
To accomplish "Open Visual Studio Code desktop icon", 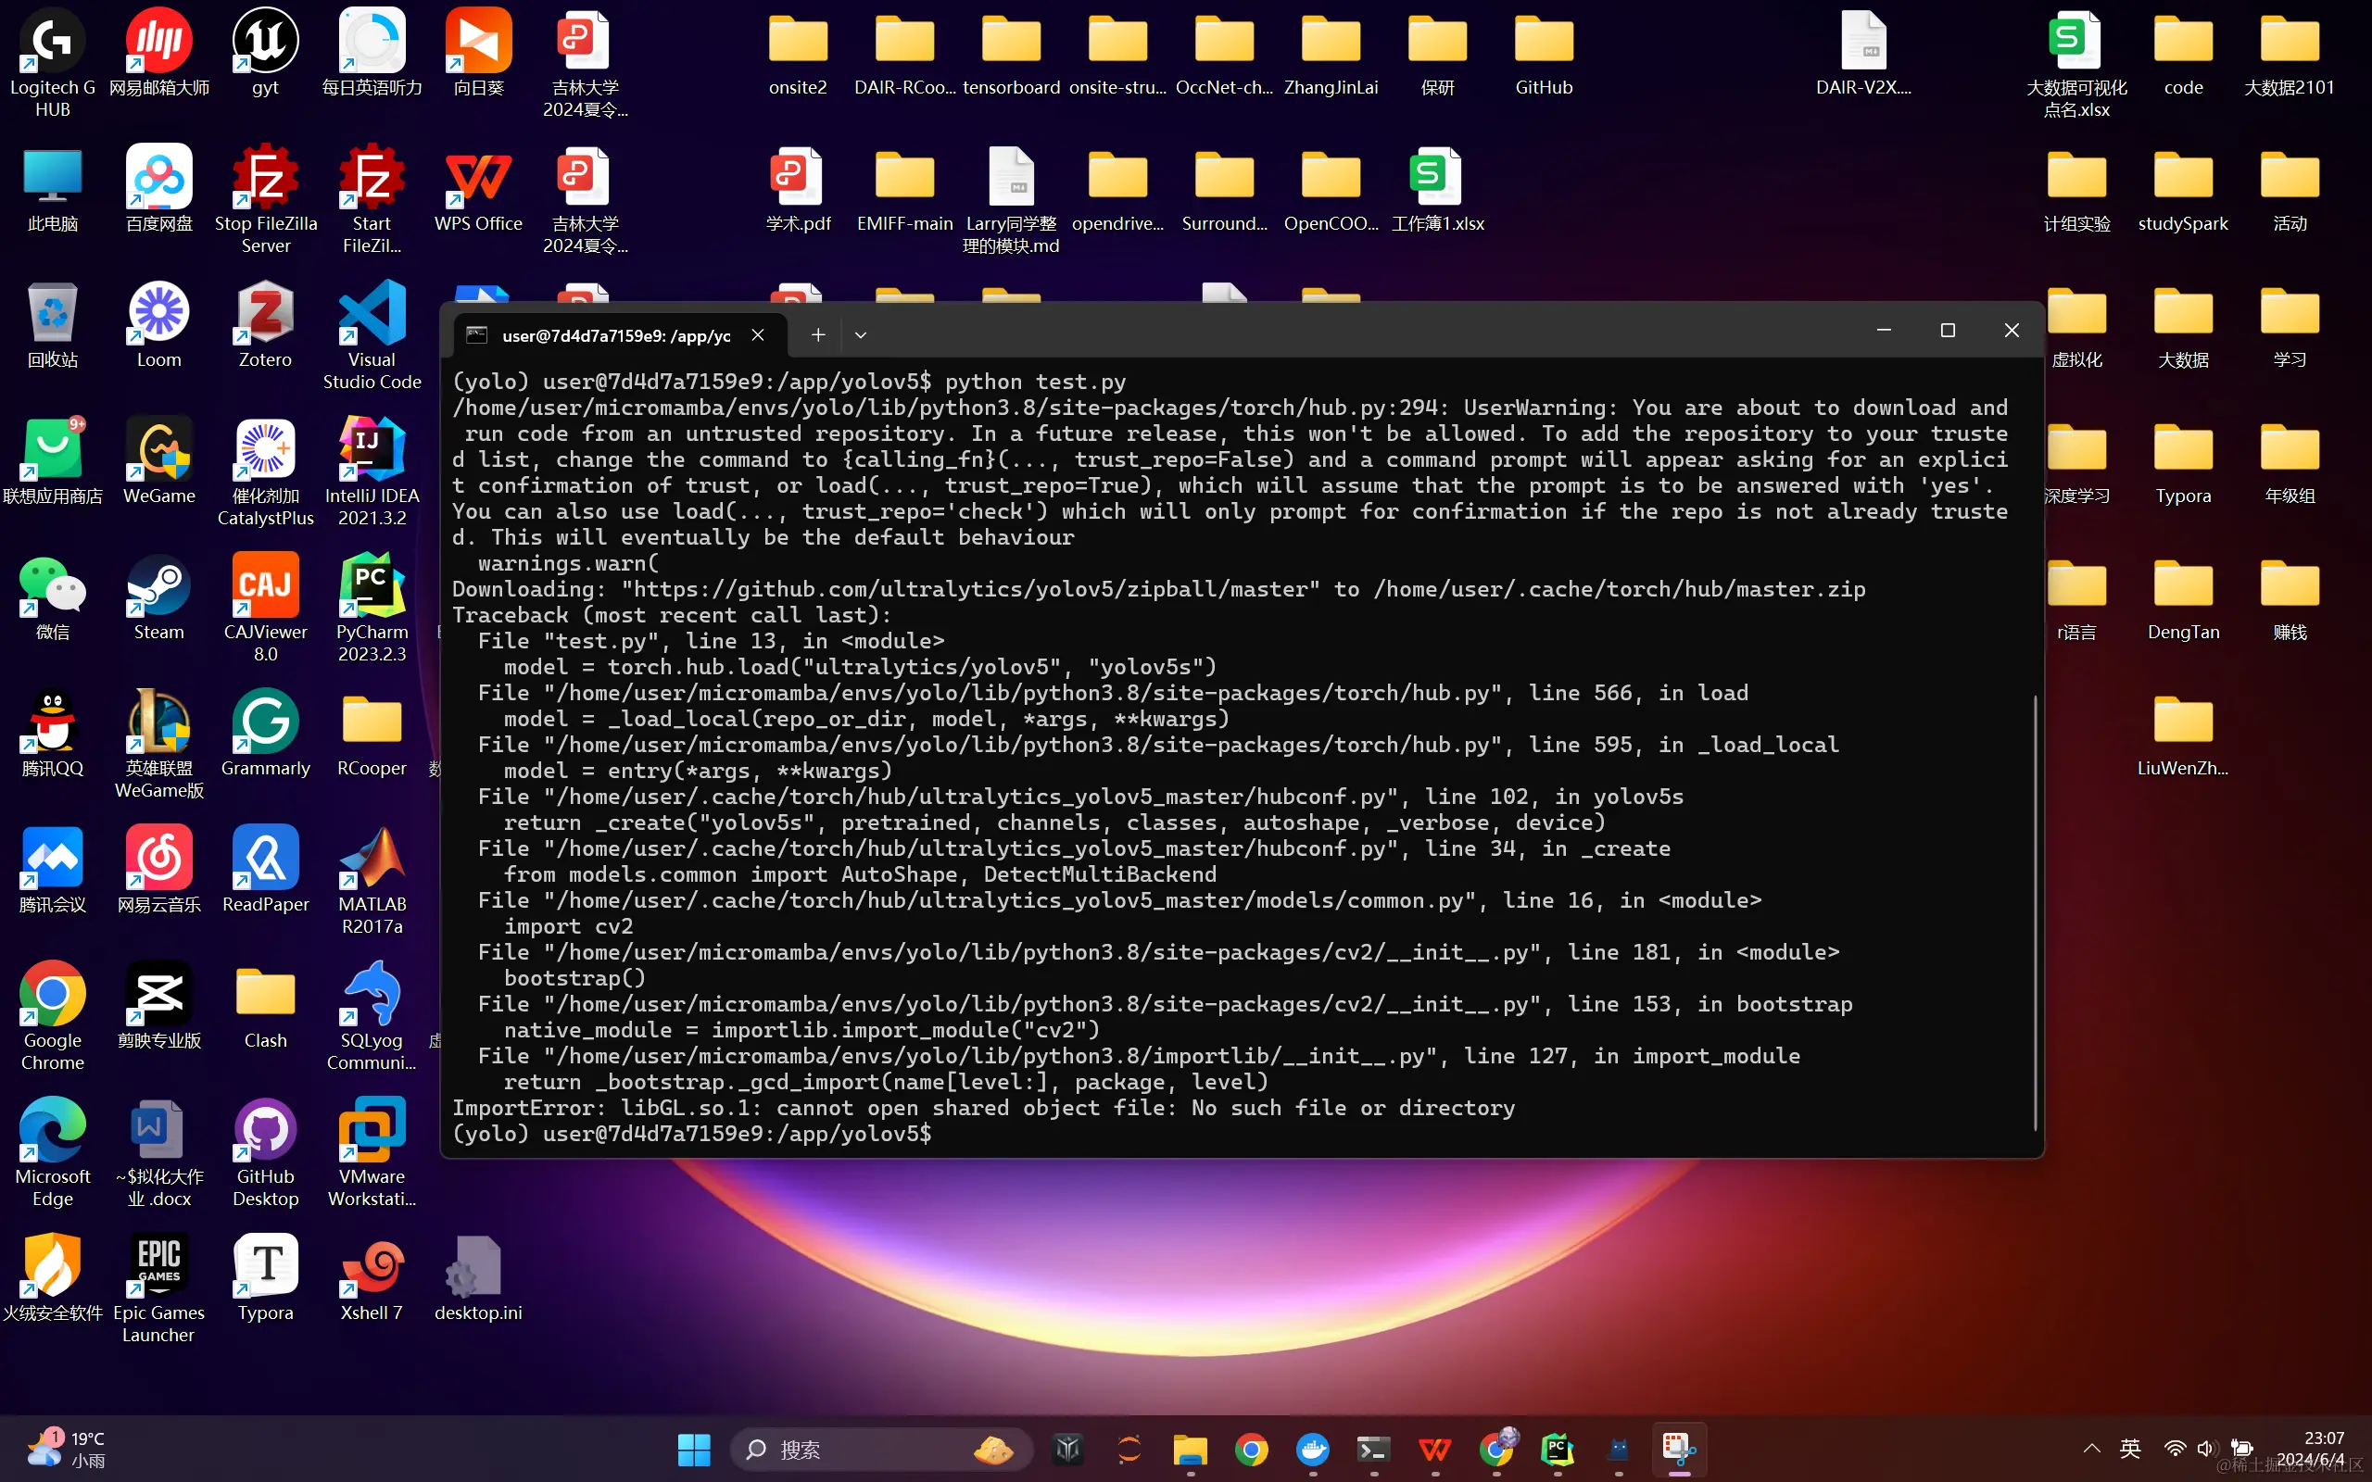I will click(x=372, y=314).
